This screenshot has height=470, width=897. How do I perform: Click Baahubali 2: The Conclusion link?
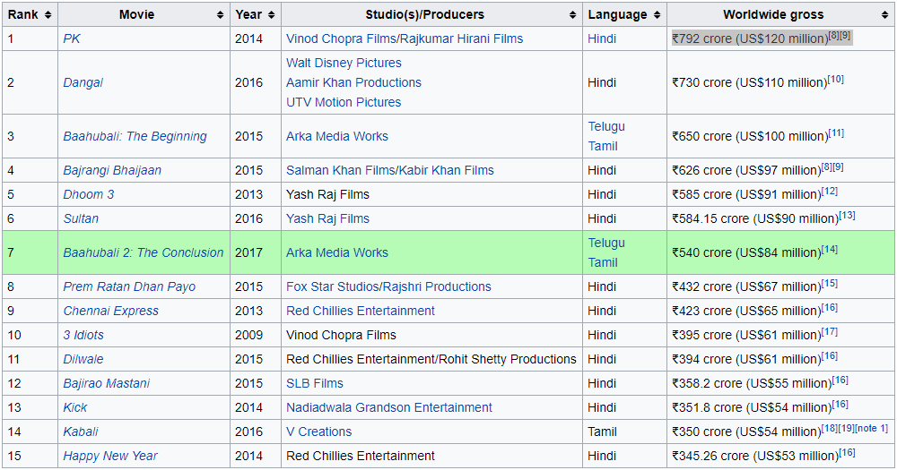[x=143, y=252]
